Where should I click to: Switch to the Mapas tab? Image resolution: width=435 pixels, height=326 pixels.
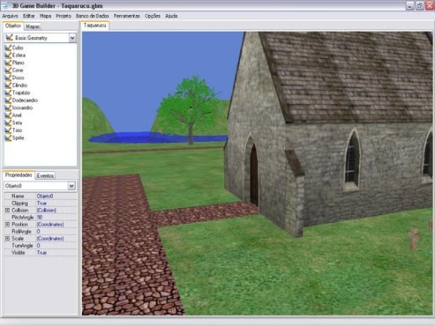click(33, 26)
